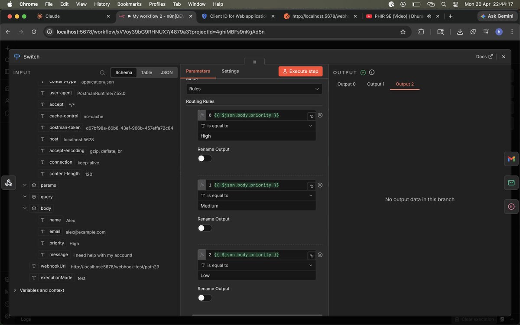Click fx expression icon of rule 0
The width and height of the screenshot is (520, 325).
tap(202, 115)
